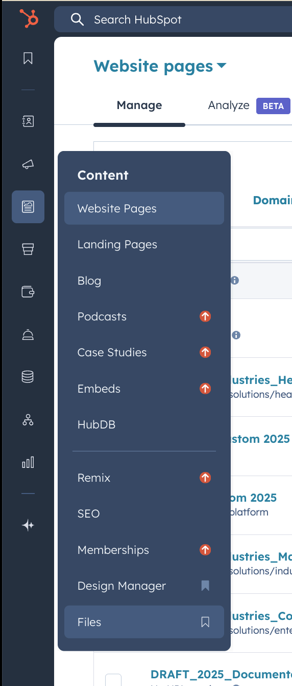Open the Marketing megaphone sidebar icon

[28, 164]
